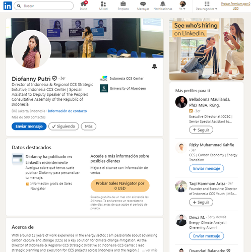Open University of Aberdeen link

[x=128, y=88]
